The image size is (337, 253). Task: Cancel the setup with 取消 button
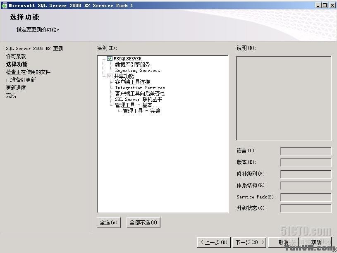tap(284, 243)
